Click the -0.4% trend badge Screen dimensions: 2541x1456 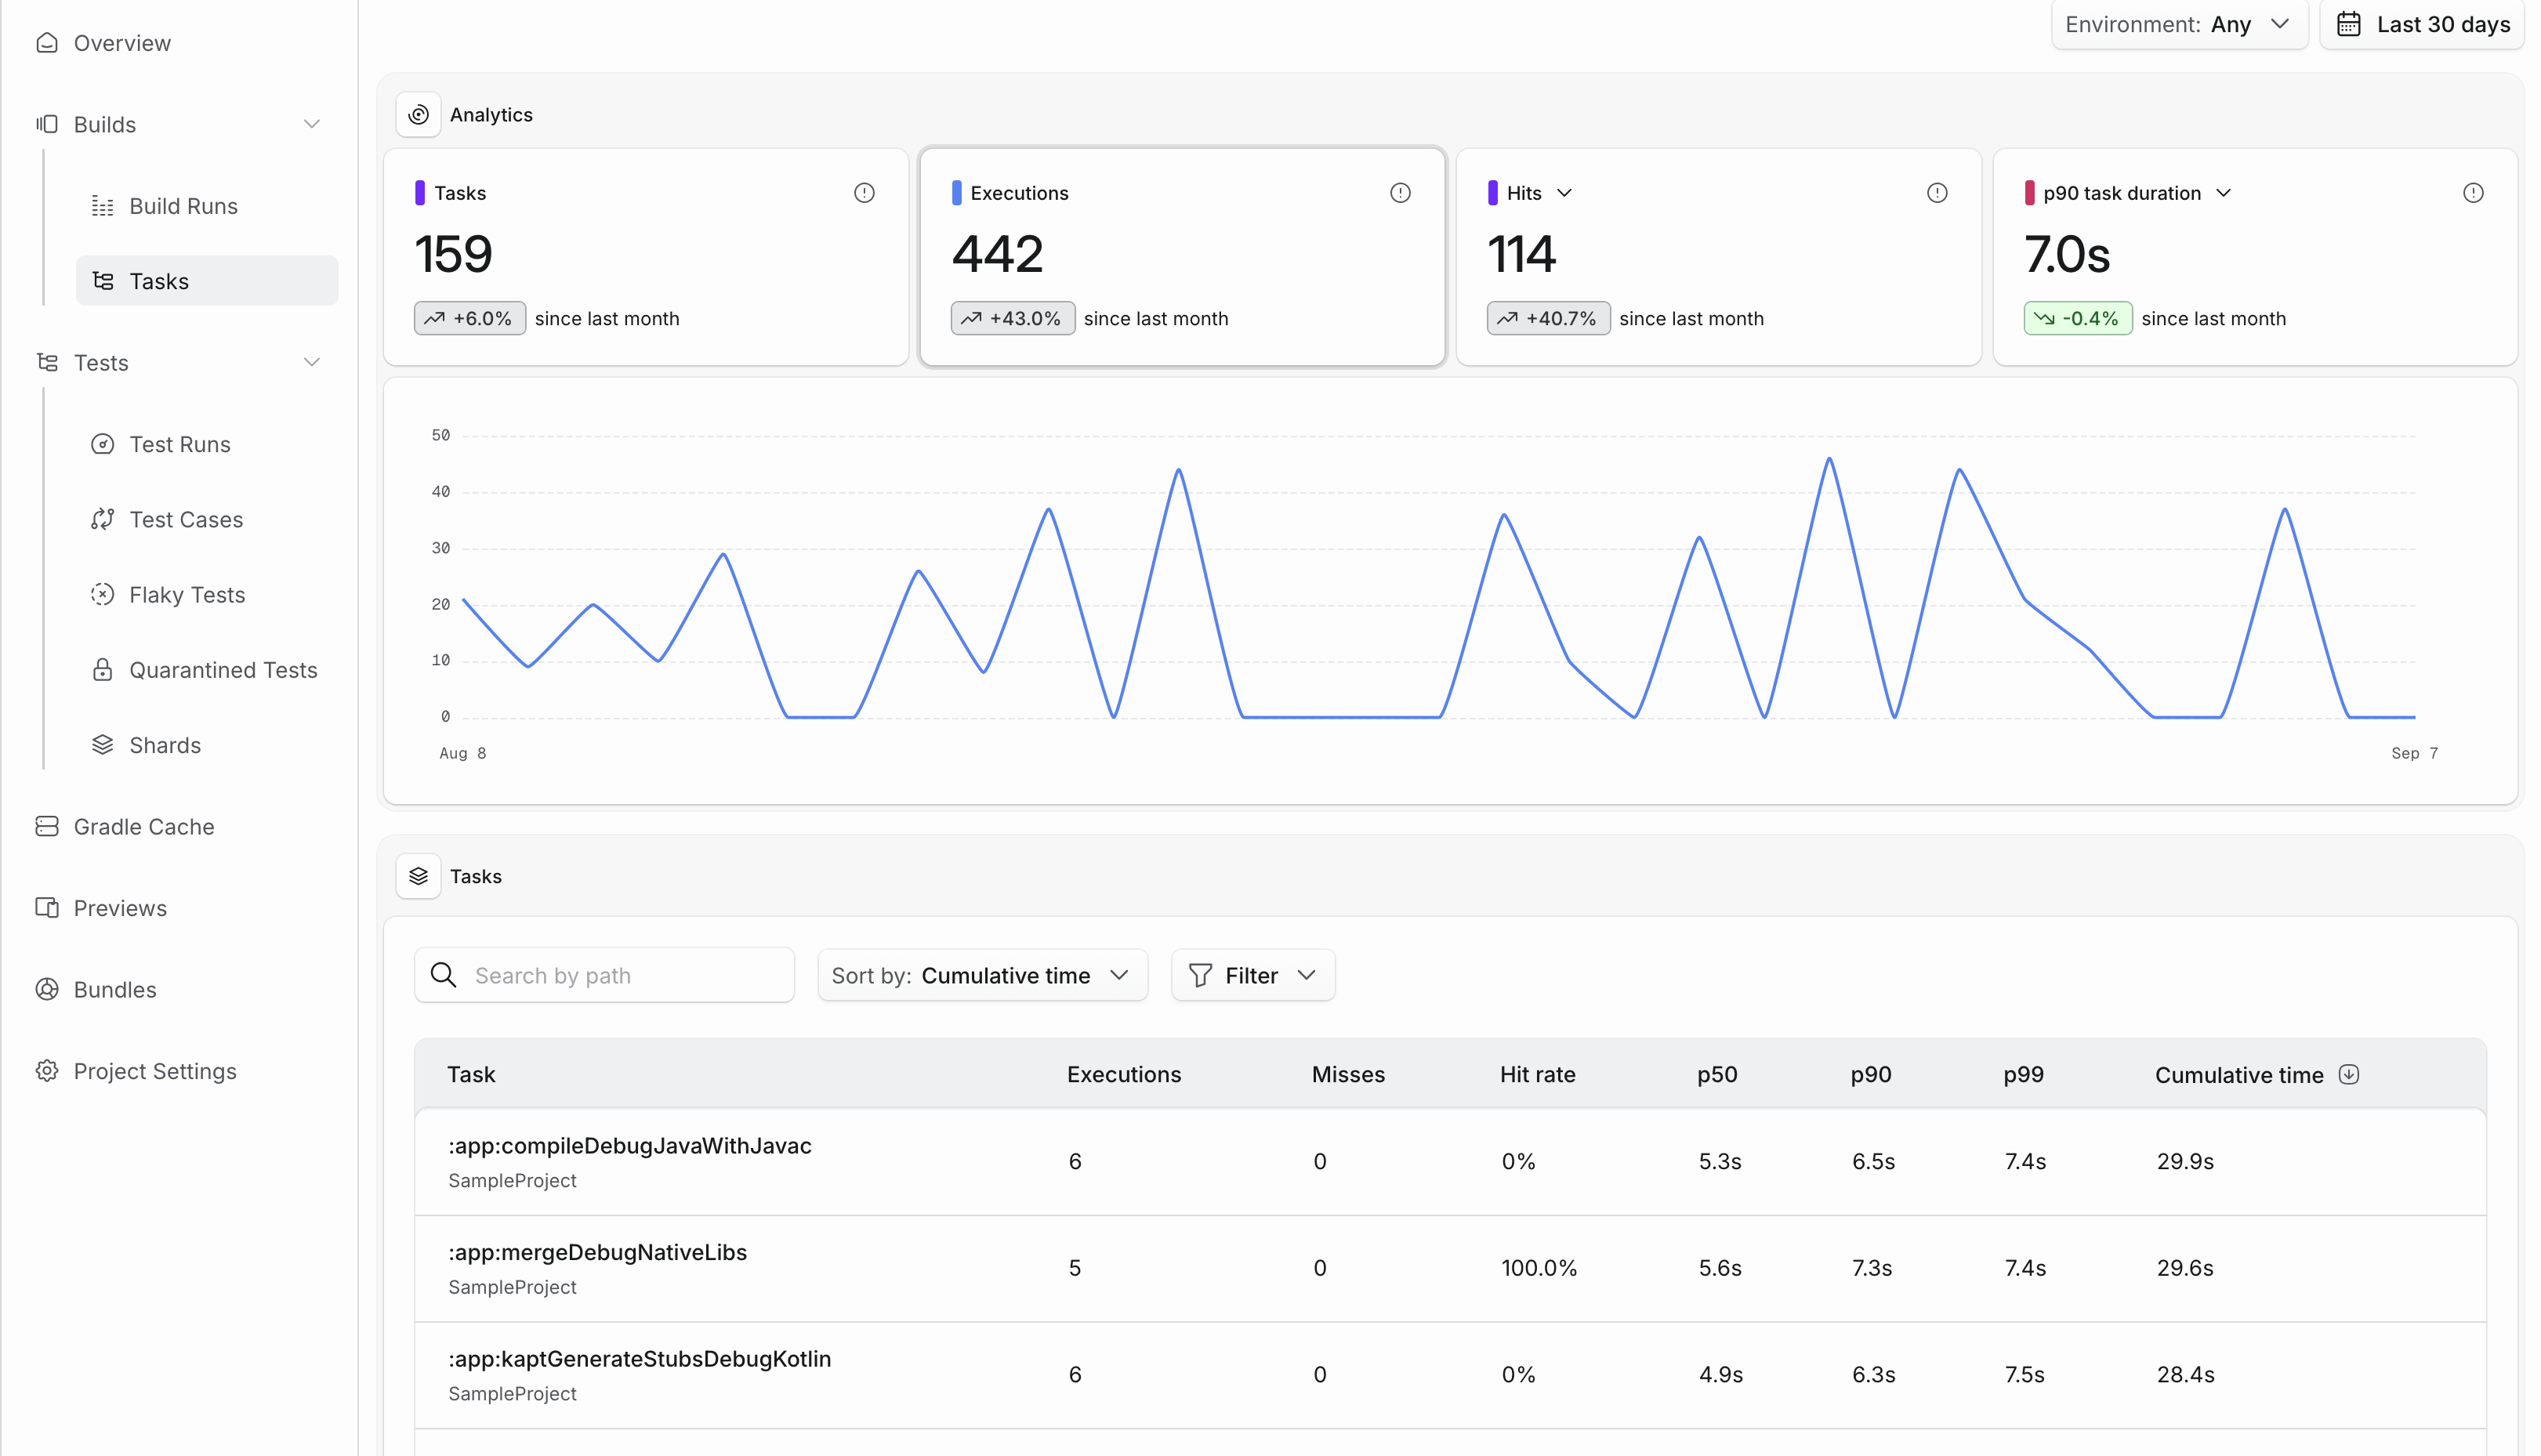tap(2078, 318)
